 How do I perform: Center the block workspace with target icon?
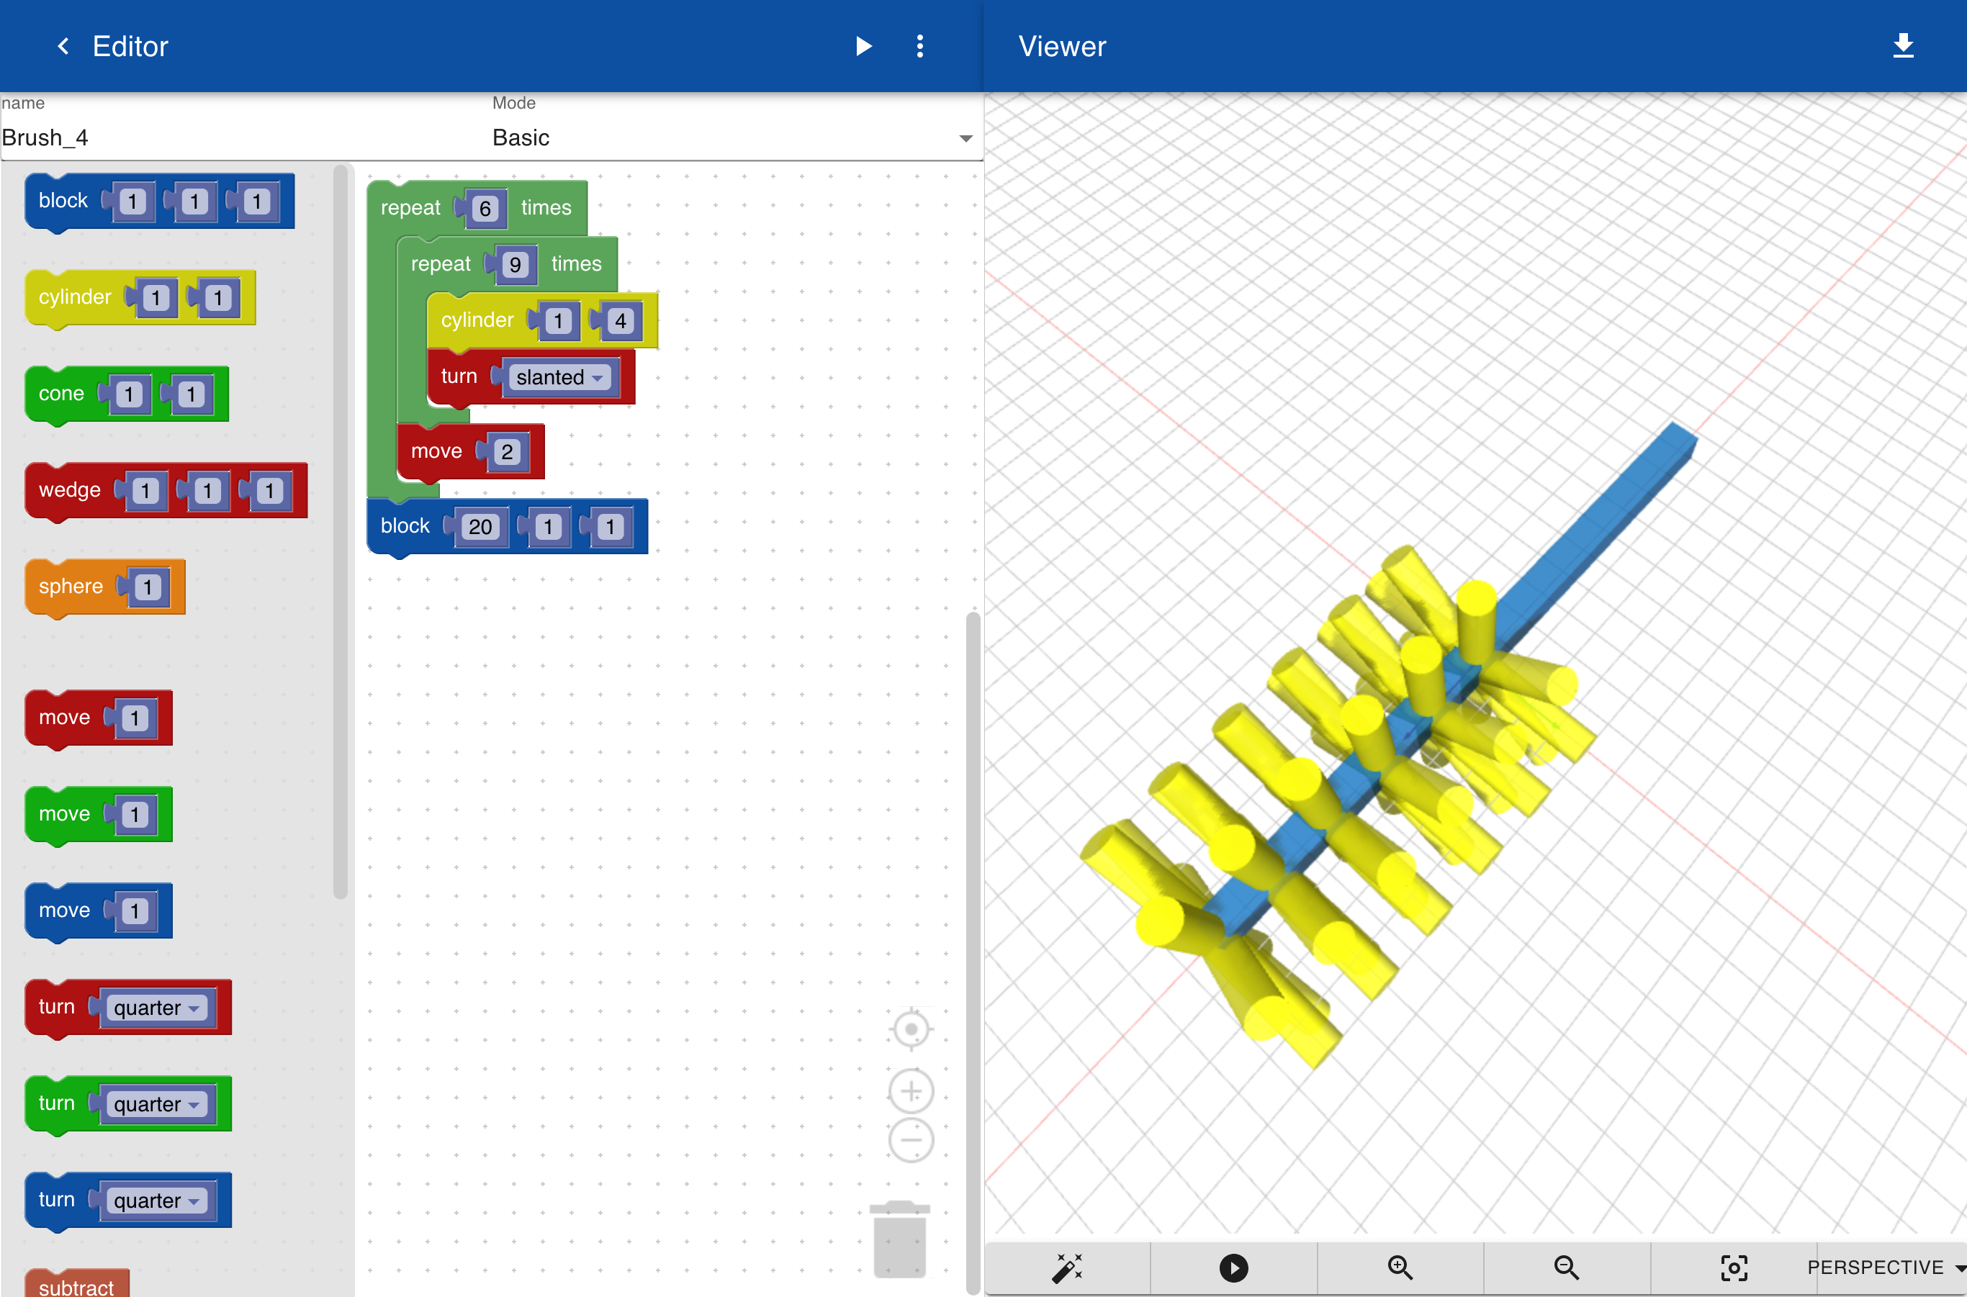(x=910, y=1029)
